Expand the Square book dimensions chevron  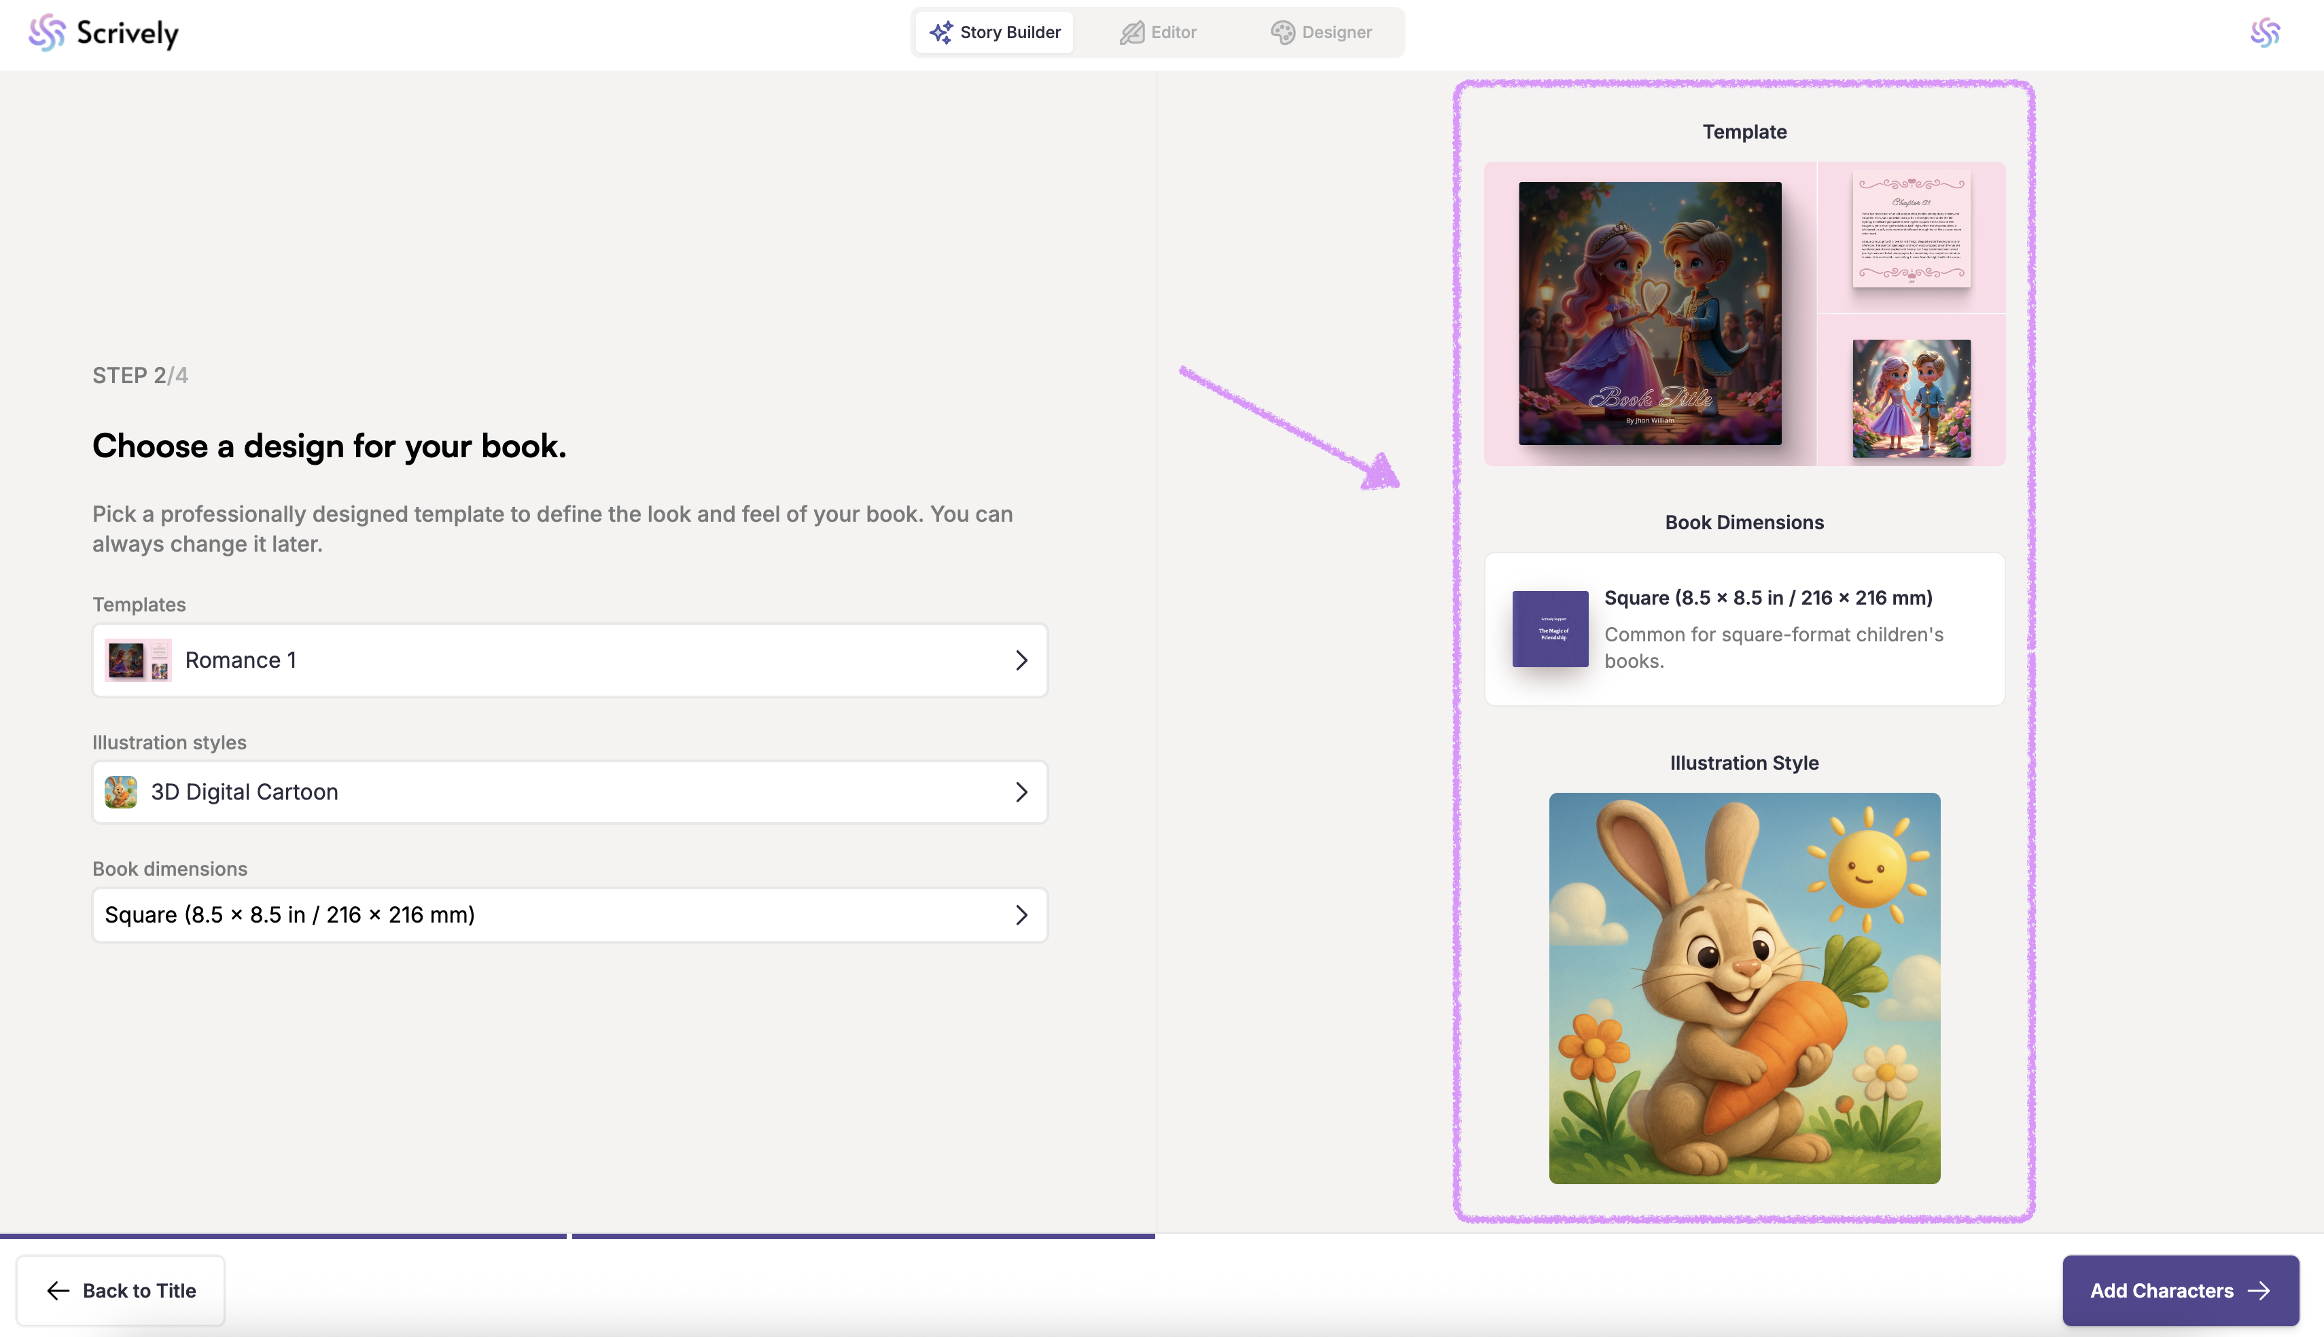tap(1021, 914)
